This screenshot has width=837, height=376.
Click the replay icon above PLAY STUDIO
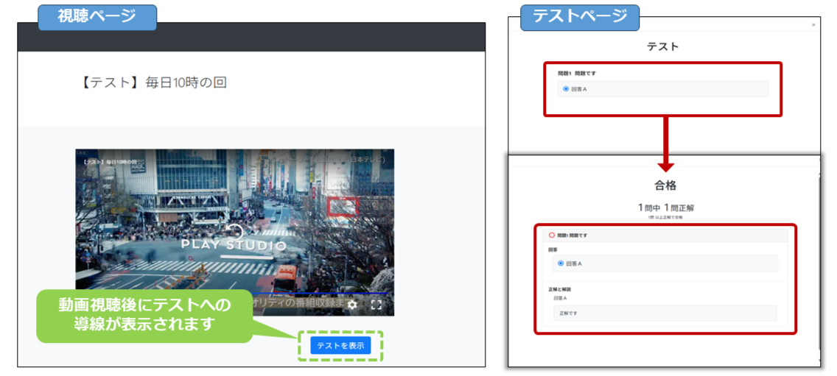(234, 231)
